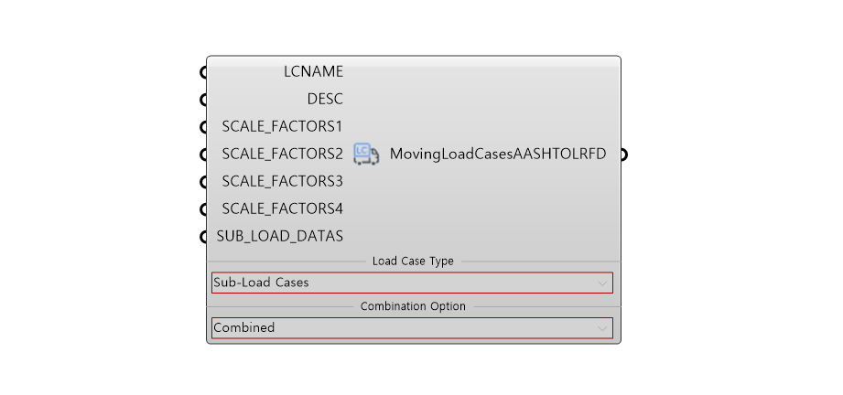Click the LCNAME input connector grip
Image resolution: width=843 pixels, height=395 pixels.
click(x=204, y=72)
